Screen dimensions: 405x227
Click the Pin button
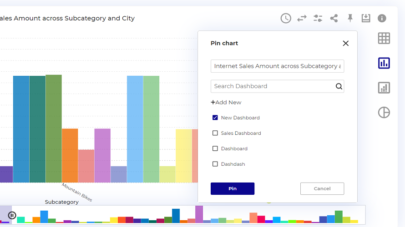point(233,188)
